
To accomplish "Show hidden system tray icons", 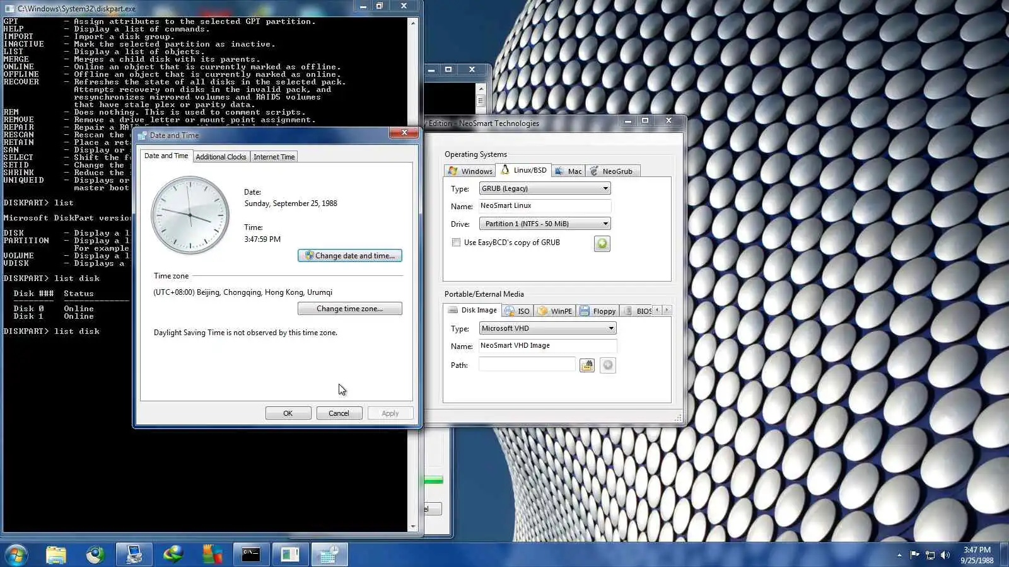I will point(899,555).
